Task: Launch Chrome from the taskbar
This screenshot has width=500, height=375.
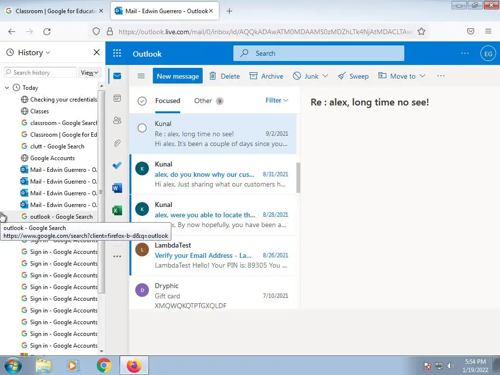Action: point(104,365)
